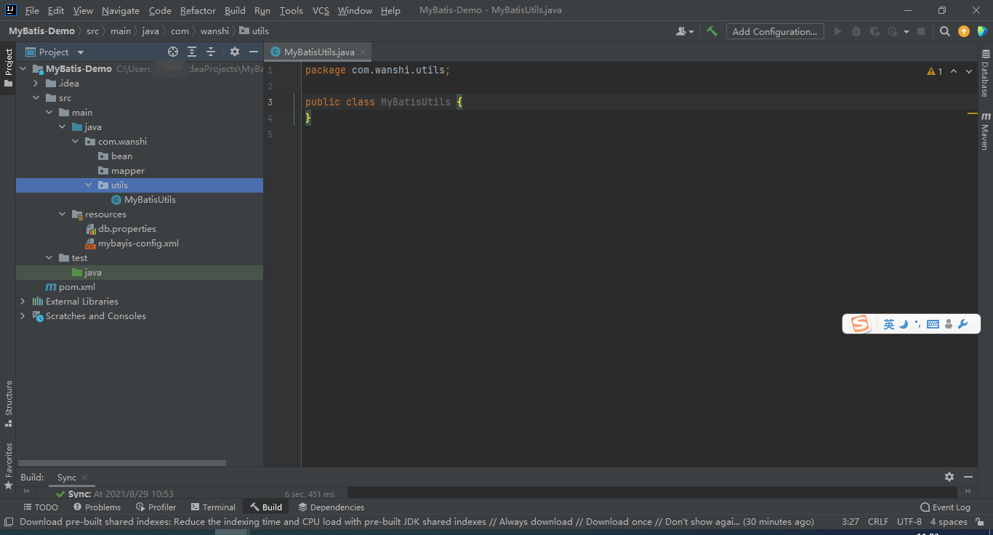Hide the Project tool window
This screenshot has width=993, height=535.
[254, 52]
